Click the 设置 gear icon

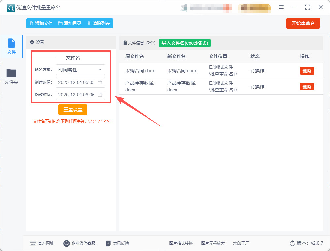tap(32, 42)
